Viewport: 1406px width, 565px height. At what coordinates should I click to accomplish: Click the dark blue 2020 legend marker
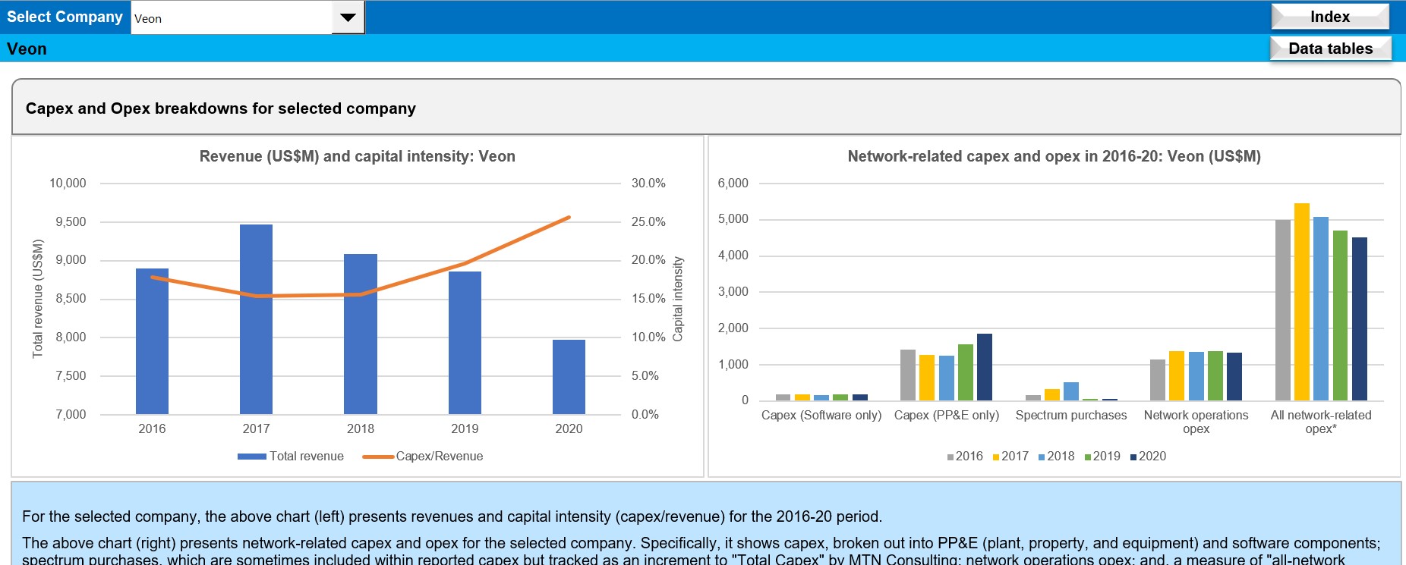pyautogui.click(x=1133, y=457)
